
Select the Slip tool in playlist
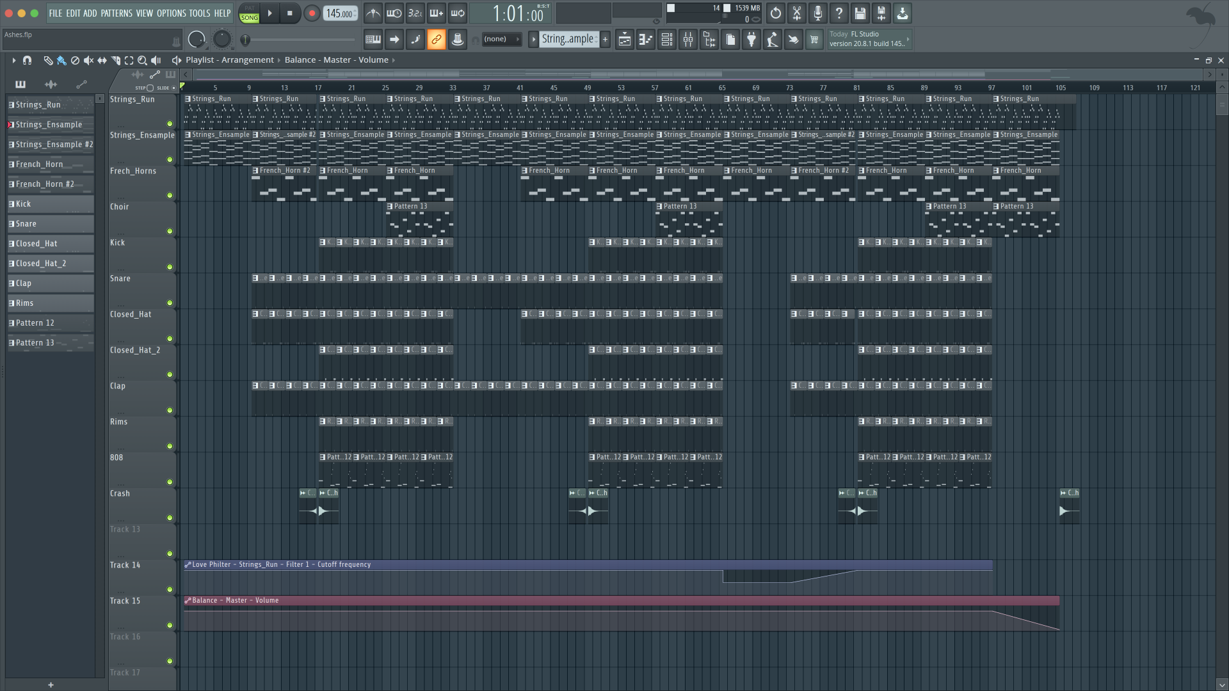tap(102, 60)
